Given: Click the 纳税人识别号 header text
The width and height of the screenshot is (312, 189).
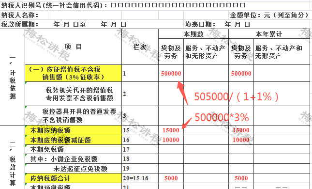Looking at the screenshot, I should [54, 5].
